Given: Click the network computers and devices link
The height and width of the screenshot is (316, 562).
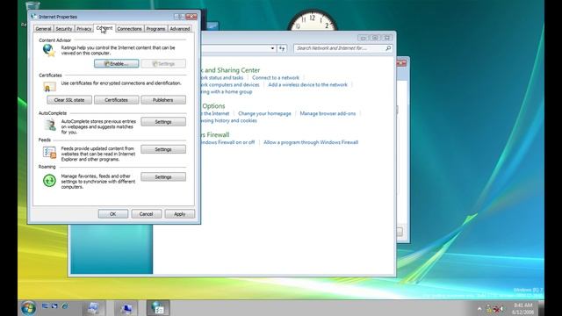Looking at the screenshot, I should pyautogui.click(x=230, y=85).
